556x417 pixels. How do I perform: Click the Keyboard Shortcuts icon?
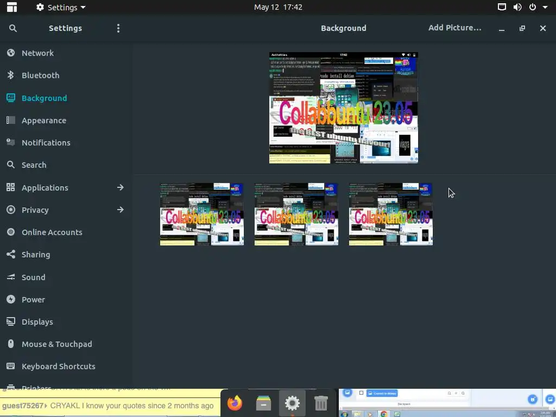point(11,366)
